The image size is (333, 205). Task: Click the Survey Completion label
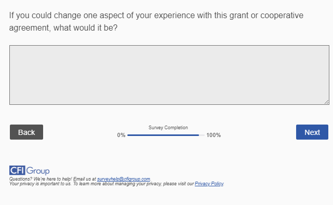point(168,128)
